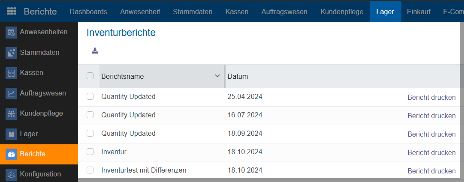The height and width of the screenshot is (182, 464).
Task: Print report for Inventur row
Action: (x=431, y=152)
